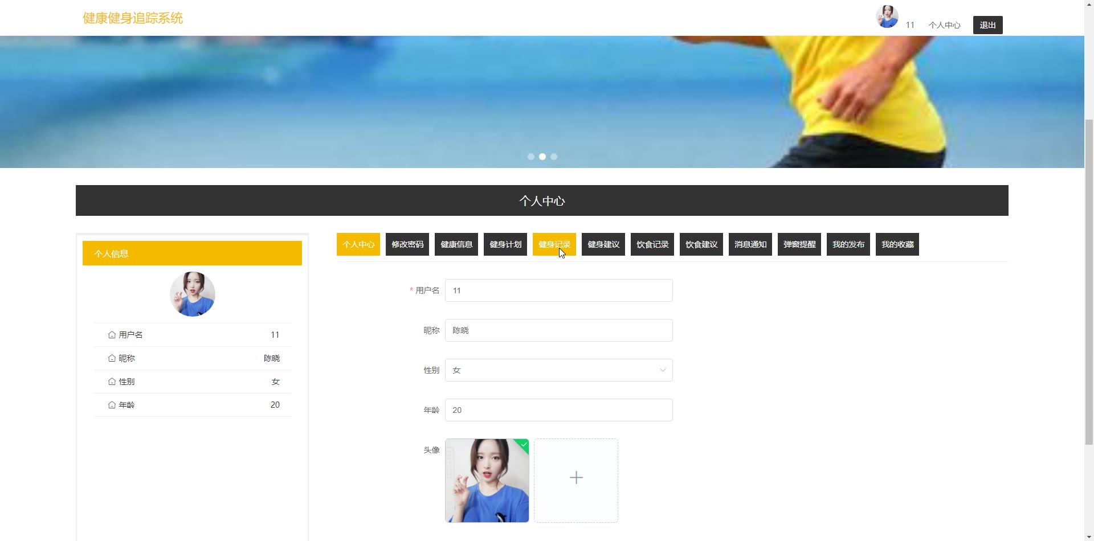Click sidebar age value 20
This screenshot has width=1094, height=541.
275,405
